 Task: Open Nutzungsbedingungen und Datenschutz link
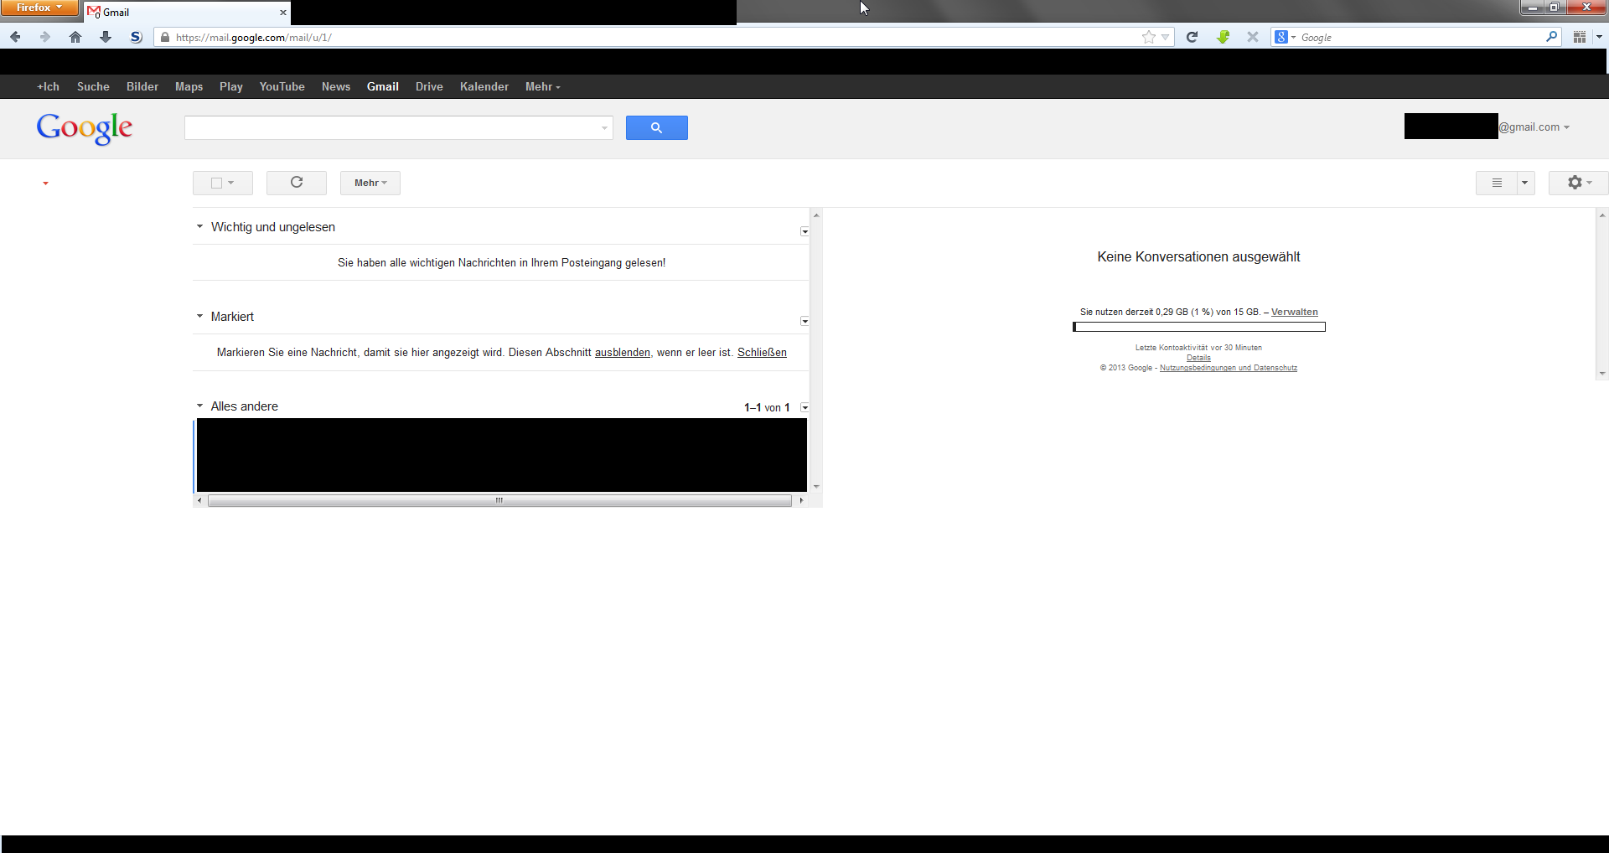coord(1229,368)
